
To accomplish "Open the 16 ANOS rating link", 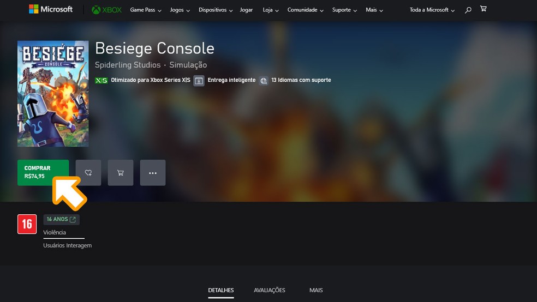I will pyautogui.click(x=61, y=220).
